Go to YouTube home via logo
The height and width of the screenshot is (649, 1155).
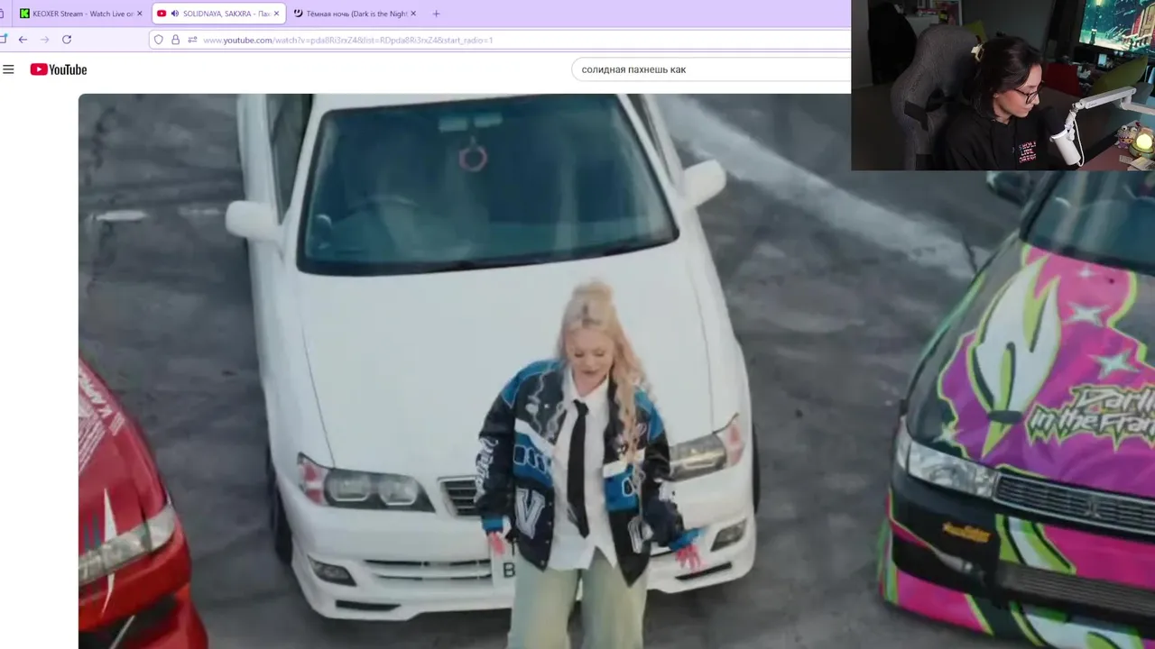[x=59, y=69]
